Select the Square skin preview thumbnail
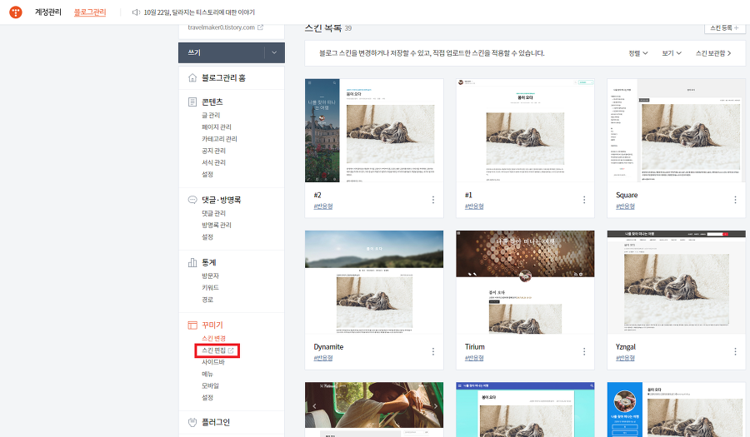Viewport: 750px width, 437px height. tap(677, 131)
